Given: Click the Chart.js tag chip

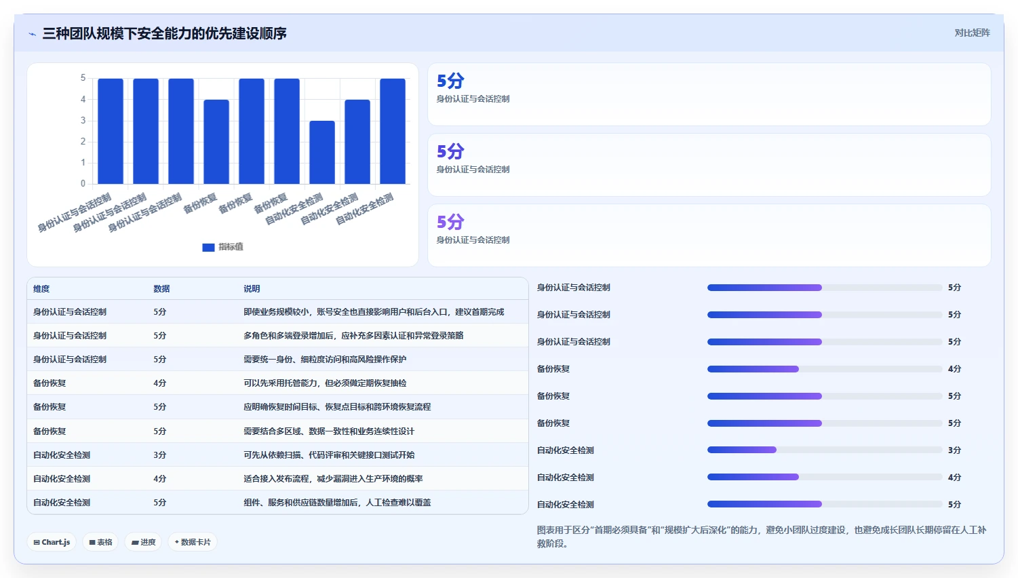Looking at the screenshot, I should point(52,542).
